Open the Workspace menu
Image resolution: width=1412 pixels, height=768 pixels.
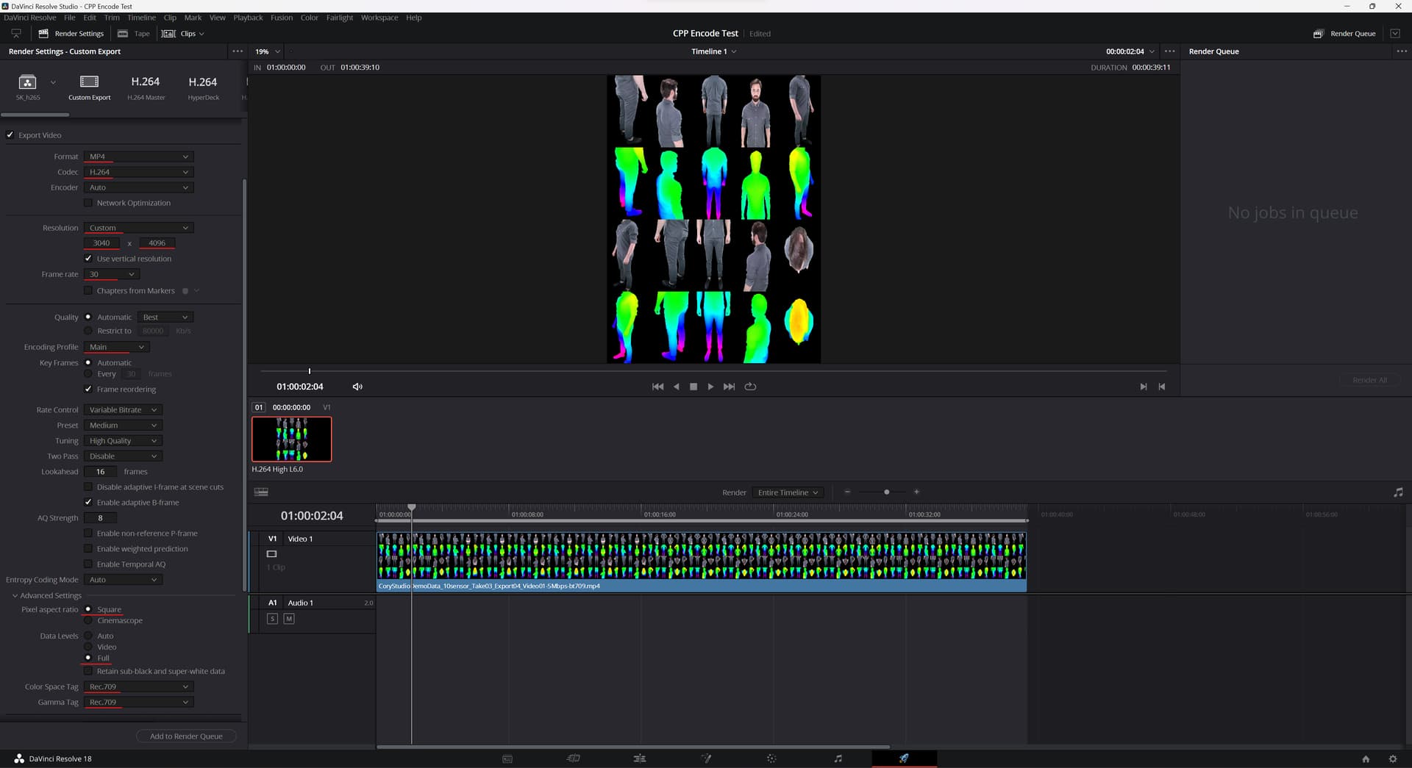pyautogui.click(x=379, y=18)
